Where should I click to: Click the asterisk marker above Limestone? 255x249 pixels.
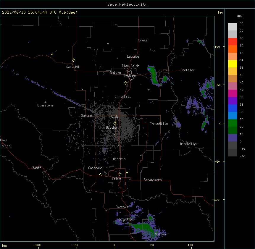[45, 102]
